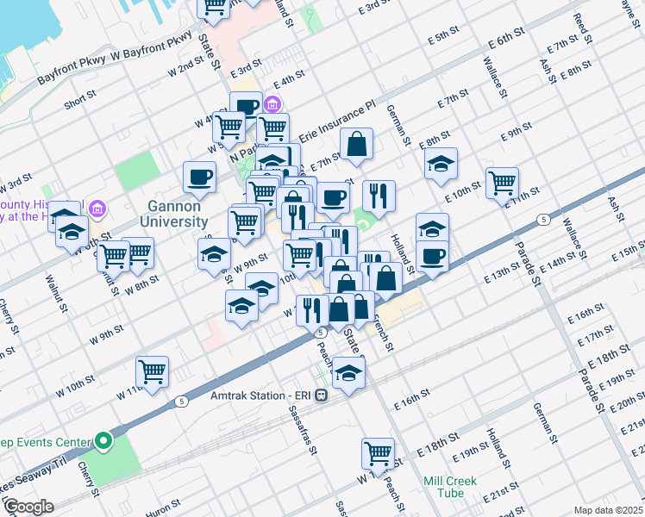Screen dimensions: 645x517
Task: Open the graduation cap marker near E 8th St and German St
Action: coord(441,165)
